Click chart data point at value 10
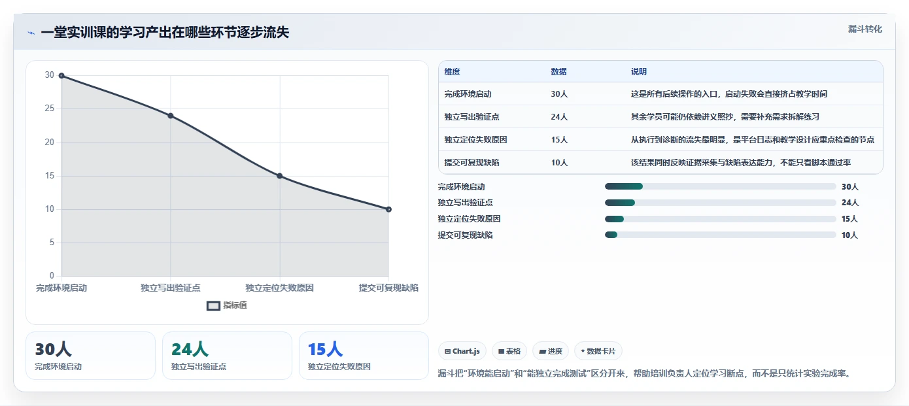The height and width of the screenshot is (406, 909). click(388, 209)
